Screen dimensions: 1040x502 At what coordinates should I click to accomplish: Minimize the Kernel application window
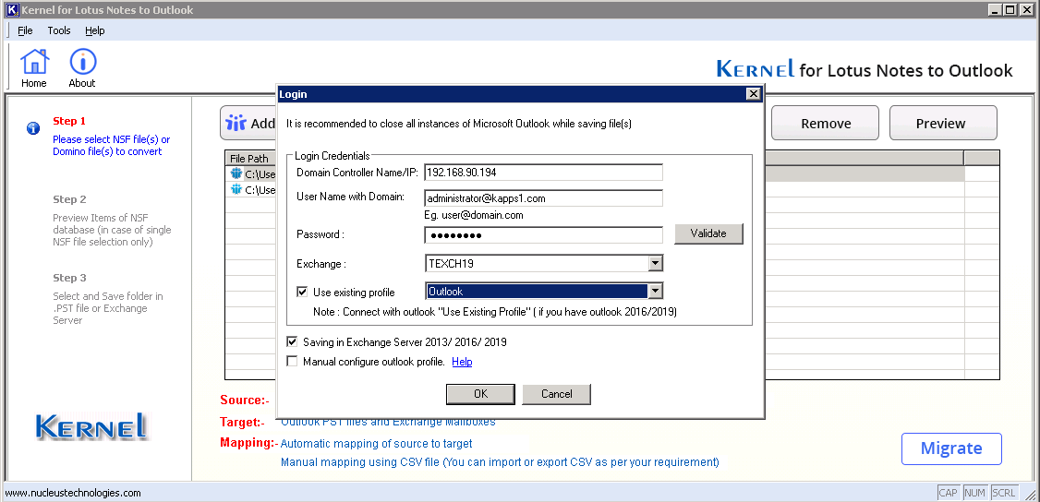coord(995,9)
